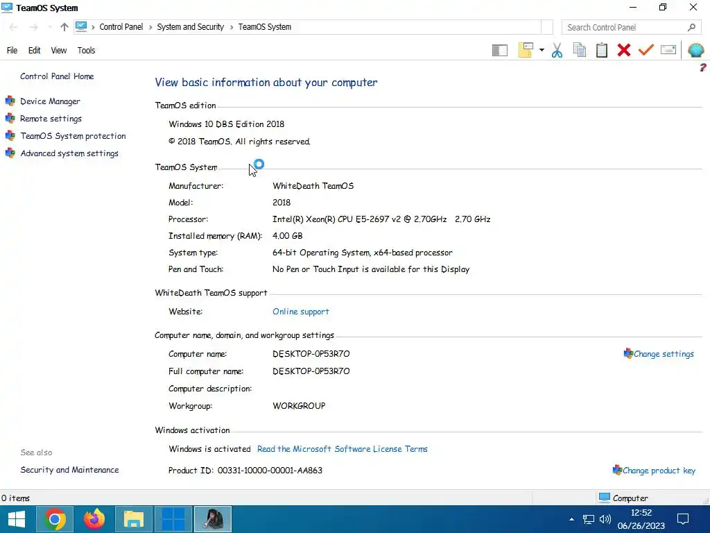Expand the chevron after Control Panel breadcrumb
710x533 pixels.
click(150, 27)
